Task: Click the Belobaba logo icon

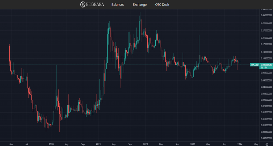Action: pyautogui.click(x=83, y=4)
